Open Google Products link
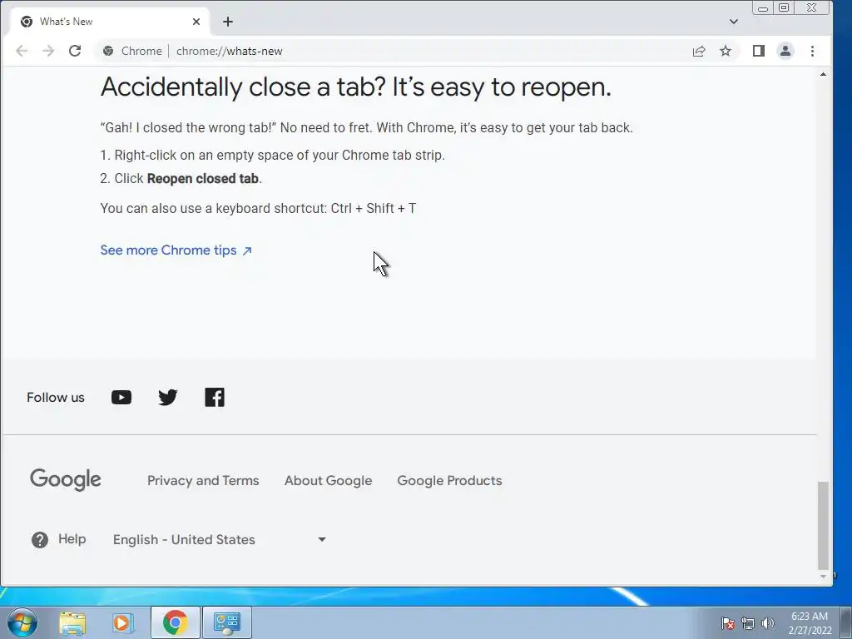852x639 pixels. pos(449,481)
